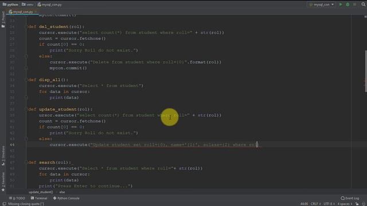Open Search Everywhere magnifier icon
The height and width of the screenshot is (206, 367).
(364, 5)
